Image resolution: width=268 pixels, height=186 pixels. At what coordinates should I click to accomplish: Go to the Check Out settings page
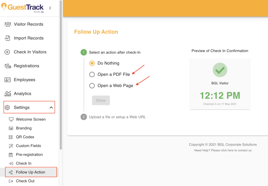pos(25,181)
